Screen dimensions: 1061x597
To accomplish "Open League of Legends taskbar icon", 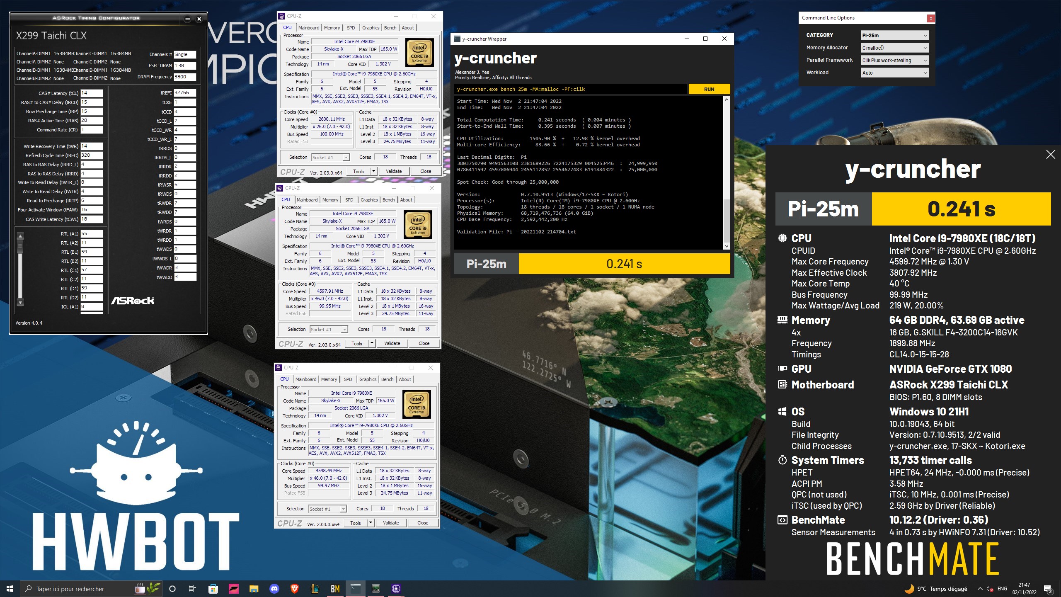I will pos(315,589).
